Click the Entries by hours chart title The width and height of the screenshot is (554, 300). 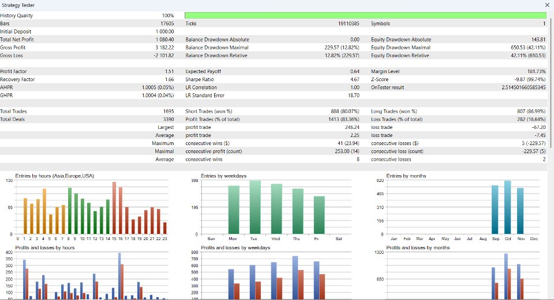click(55, 176)
